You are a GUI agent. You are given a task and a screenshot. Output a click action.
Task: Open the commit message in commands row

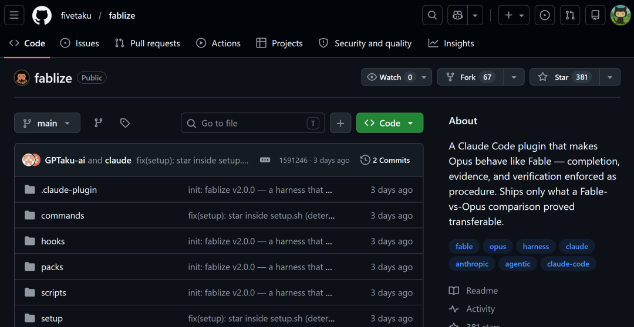262,216
